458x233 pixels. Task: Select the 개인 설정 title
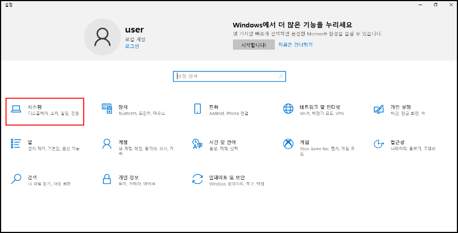pyautogui.click(x=401, y=107)
